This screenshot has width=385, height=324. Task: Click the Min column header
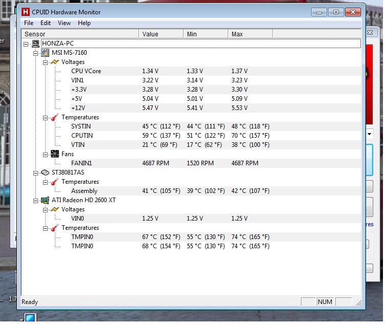click(206, 34)
